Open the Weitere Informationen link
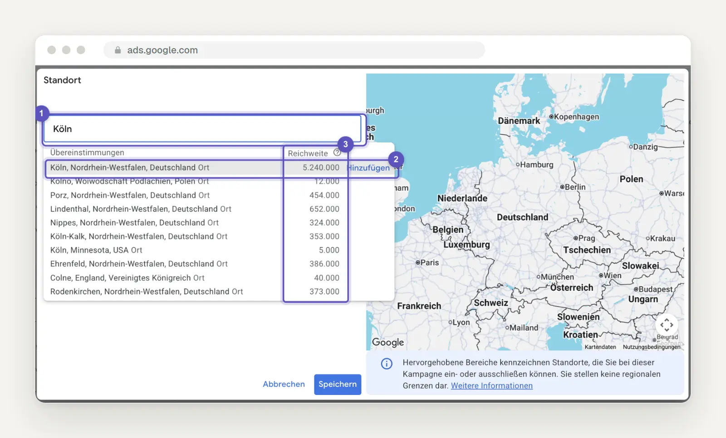The width and height of the screenshot is (726, 438). 492,386
